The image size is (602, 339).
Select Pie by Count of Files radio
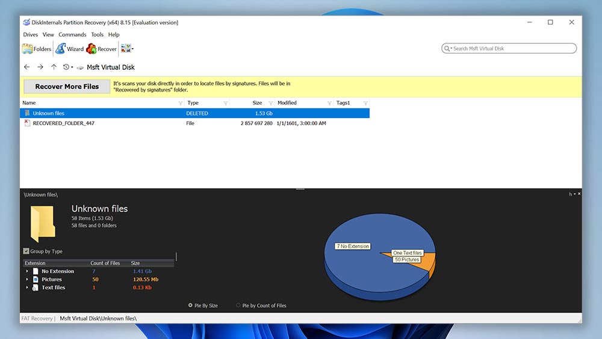coord(238,305)
